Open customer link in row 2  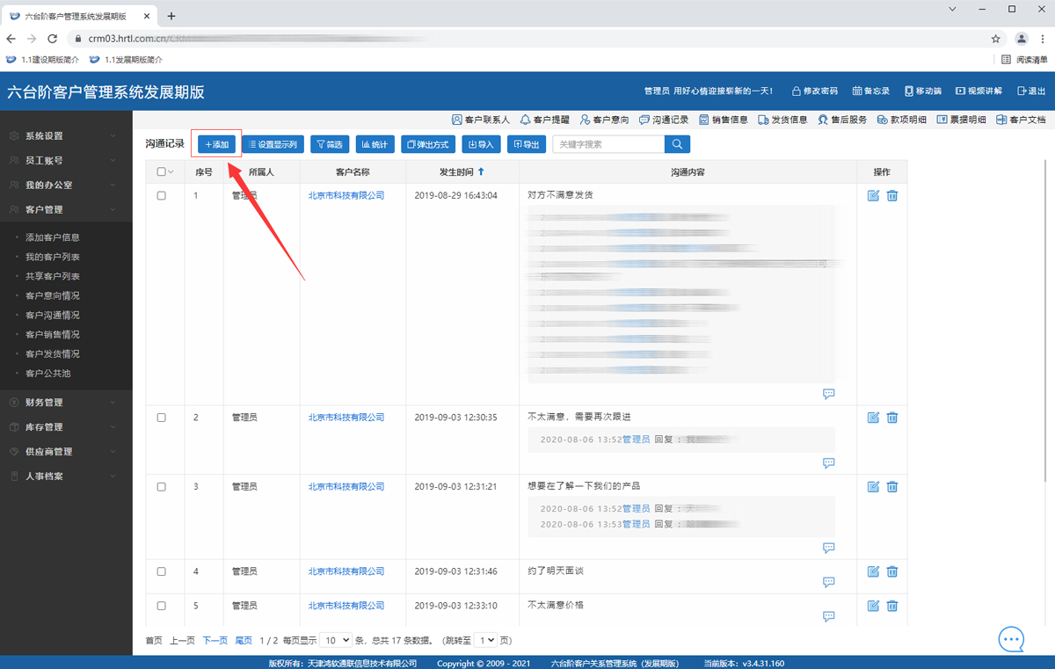[x=346, y=418]
